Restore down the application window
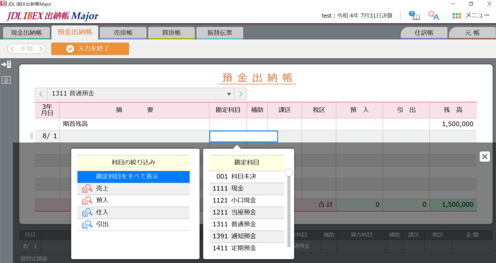This screenshot has height=263, width=496. click(471, 4)
